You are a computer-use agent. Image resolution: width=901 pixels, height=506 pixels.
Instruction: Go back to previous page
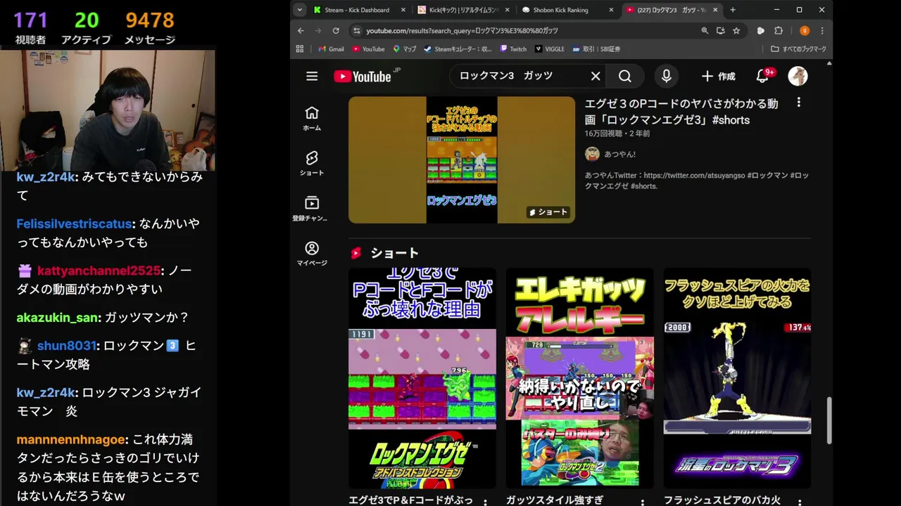click(301, 31)
